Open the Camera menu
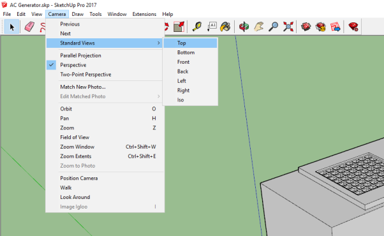The width and height of the screenshot is (384, 236). [57, 14]
